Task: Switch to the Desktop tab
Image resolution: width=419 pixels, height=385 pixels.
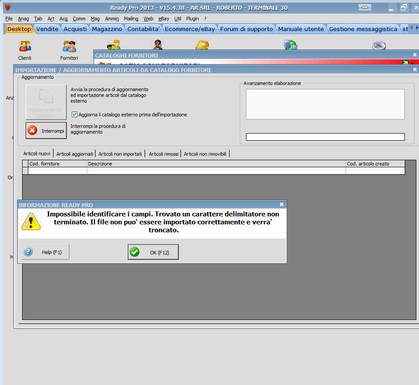Action: tap(19, 29)
